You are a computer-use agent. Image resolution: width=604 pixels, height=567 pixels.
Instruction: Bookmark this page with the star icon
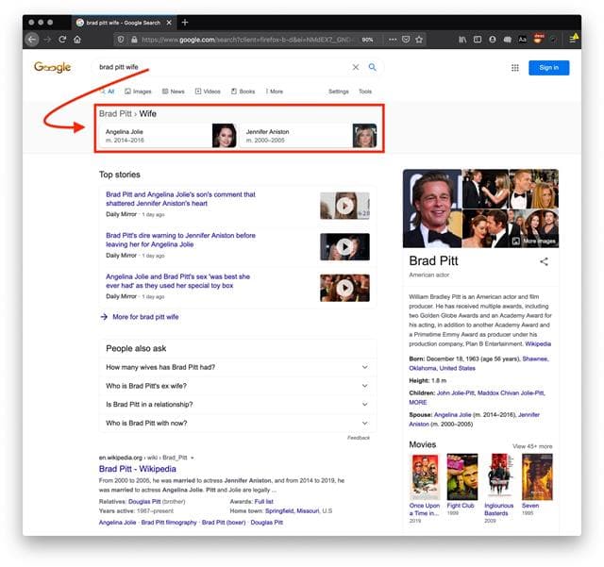coord(419,40)
